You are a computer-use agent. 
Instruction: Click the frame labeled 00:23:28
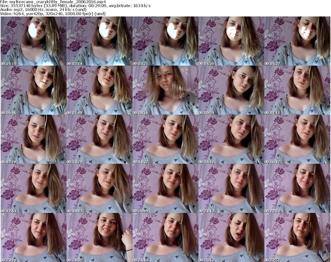[x=34, y=237]
